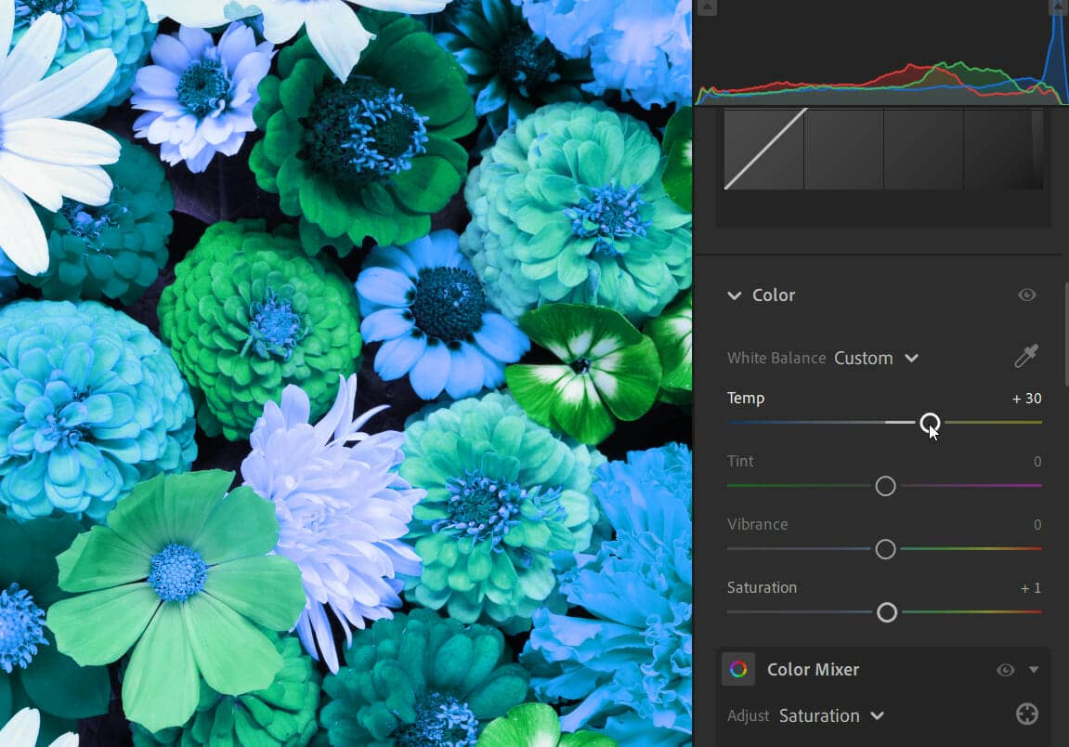Image resolution: width=1069 pixels, height=747 pixels.
Task: Click the histogram display
Action: (x=880, y=53)
